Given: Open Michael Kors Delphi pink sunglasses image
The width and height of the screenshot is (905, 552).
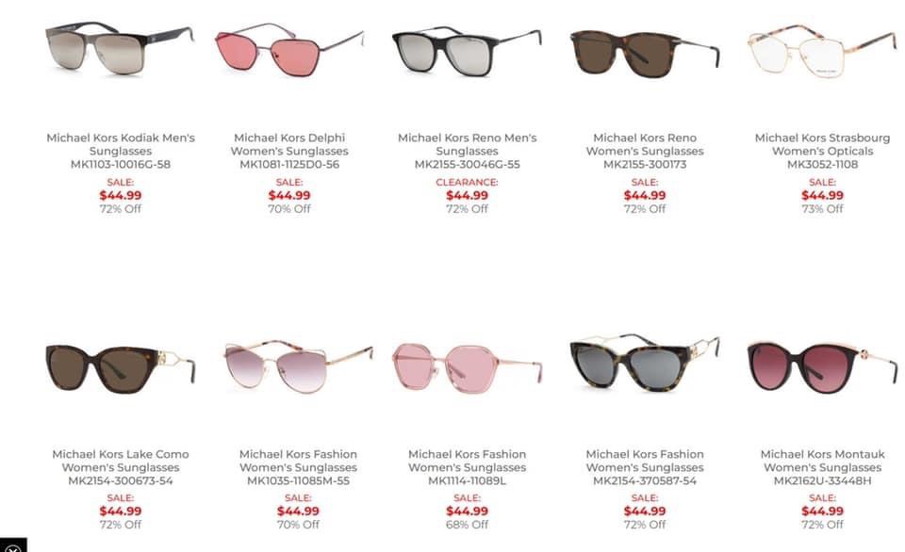Looking at the screenshot, I should (x=289, y=50).
